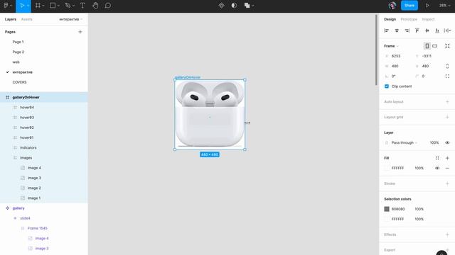
Task: Select portrait frame orientation
Action: tap(427, 46)
